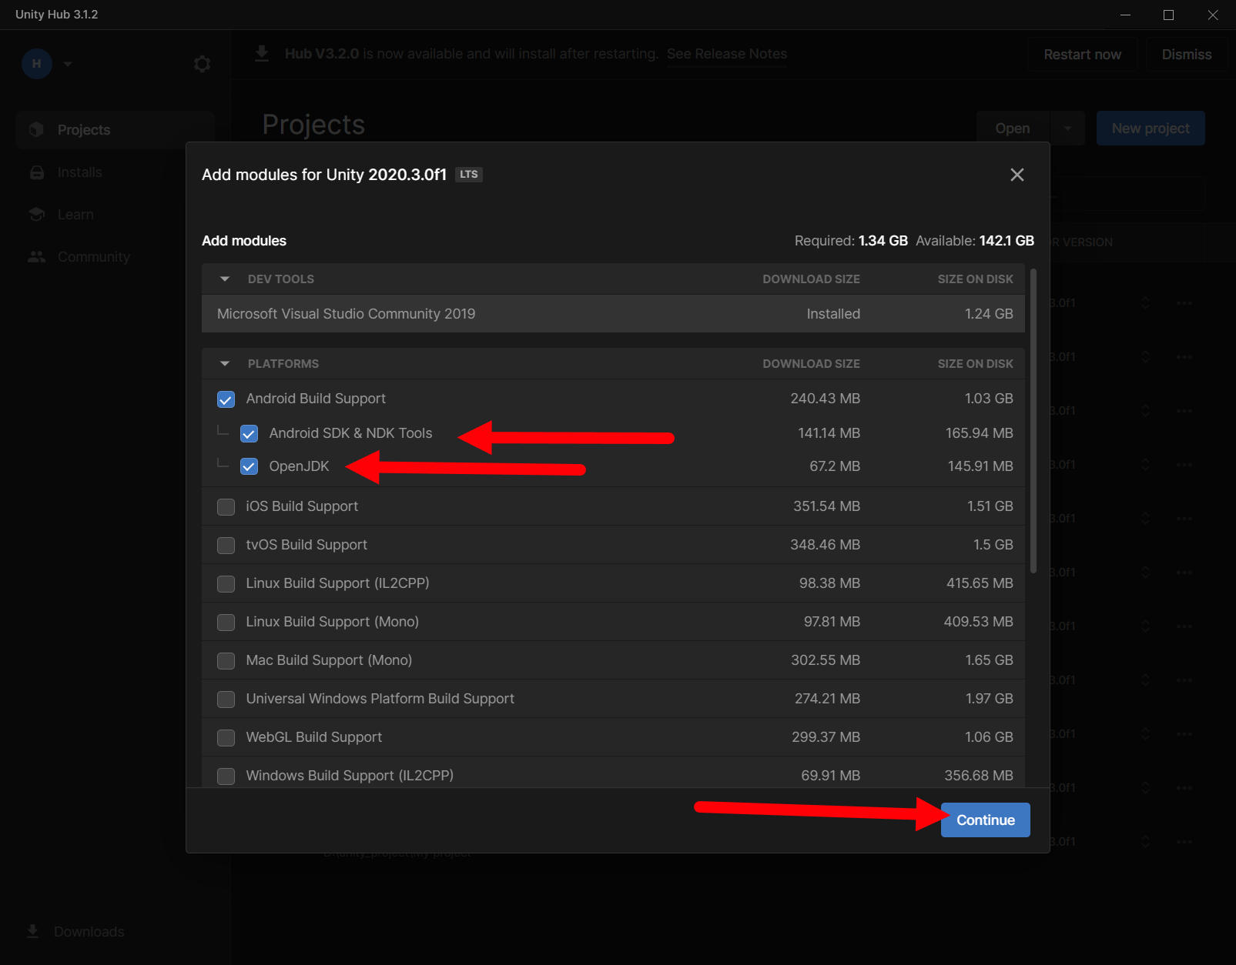Click Available 142.1 GB text
The height and width of the screenshot is (965, 1236).
(x=975, y=241)
